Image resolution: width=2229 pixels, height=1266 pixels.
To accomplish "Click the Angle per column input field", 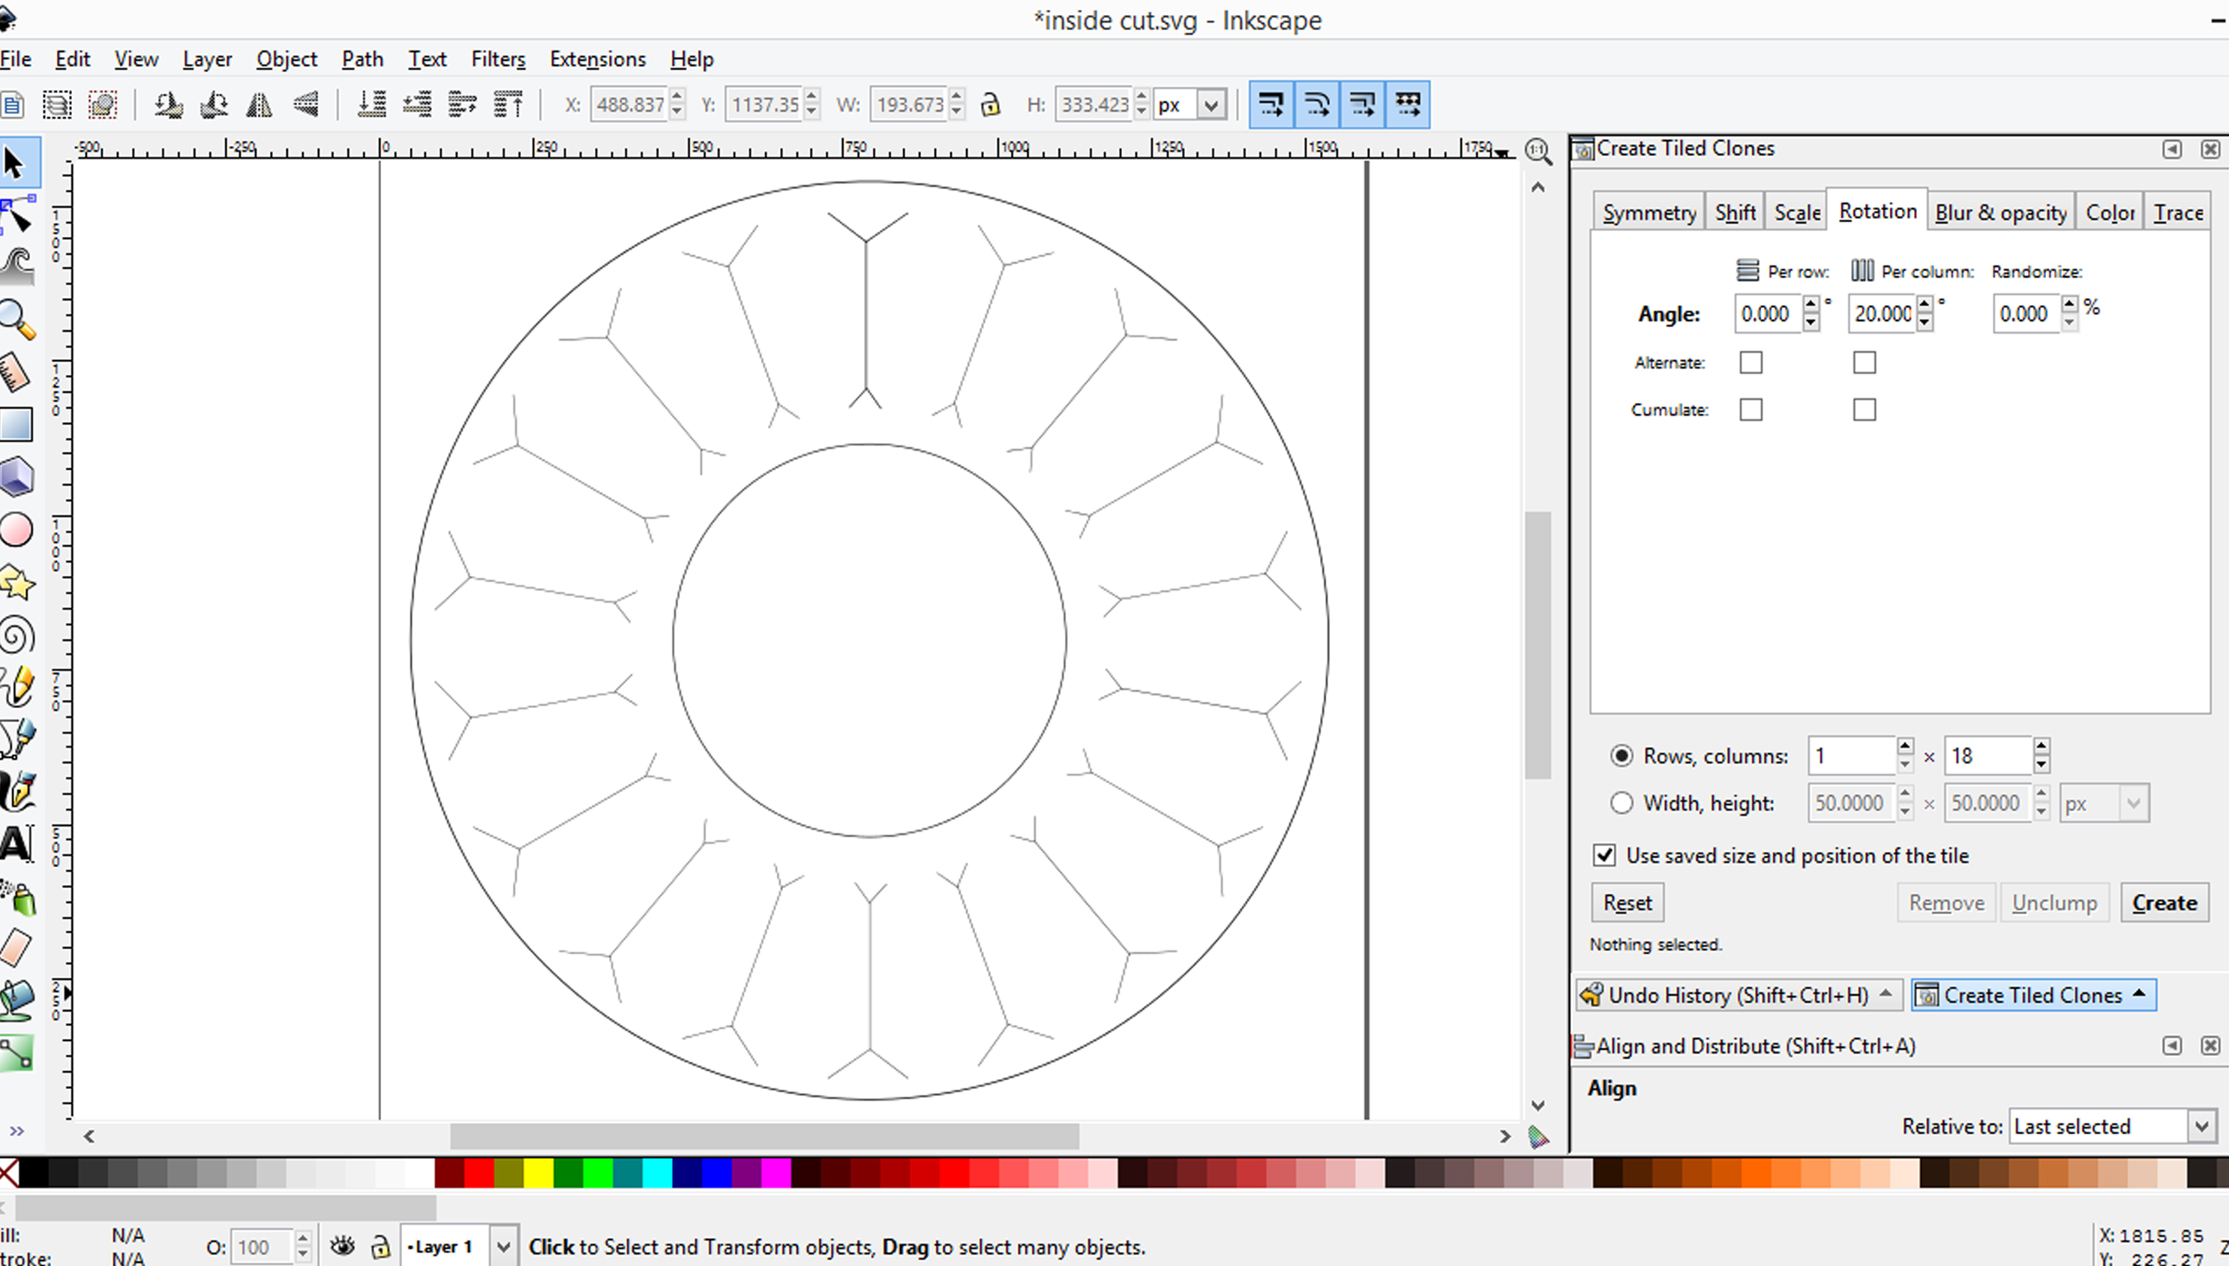I will 1881,314.
